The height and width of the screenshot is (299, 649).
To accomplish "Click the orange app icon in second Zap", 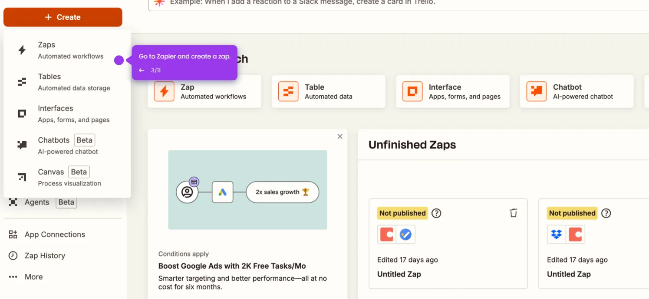I will pyautogui.click(x=576, y=234).
